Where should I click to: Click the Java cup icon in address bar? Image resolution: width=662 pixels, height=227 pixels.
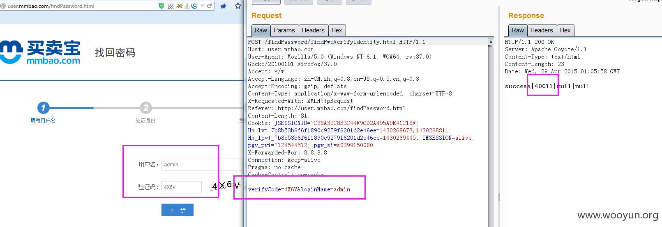(187, 6)
